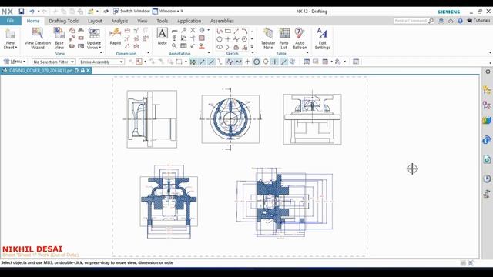
Task: Open the No Selection Filter dropdown
Action: point(53,62)
